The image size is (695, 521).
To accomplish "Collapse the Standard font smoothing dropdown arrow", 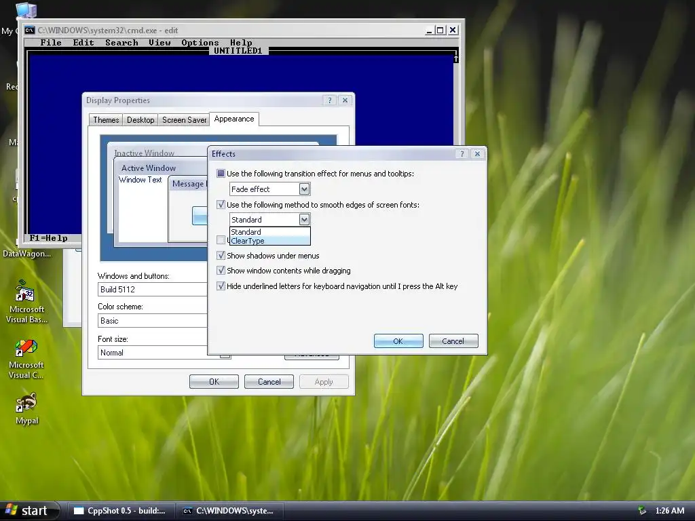I will pyautogui.click(x=304, y=219).
